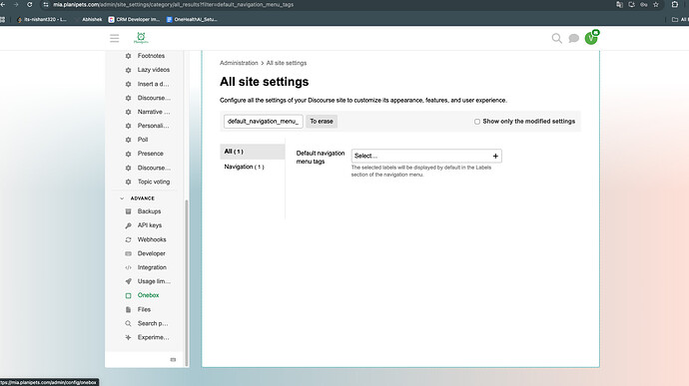The height and width of the screenshot is (386, 689).
Task: Open Onebox admin page
Action: tap(148, 295)
